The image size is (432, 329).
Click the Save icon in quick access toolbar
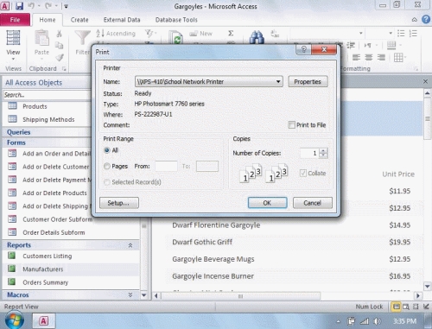(x=19, y=6)
